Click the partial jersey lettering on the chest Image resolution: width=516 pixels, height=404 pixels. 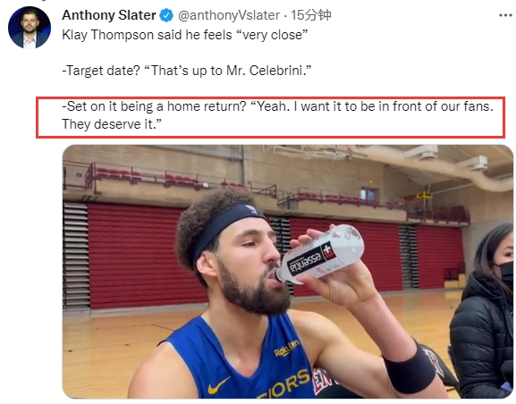click(x=284, y=385)
